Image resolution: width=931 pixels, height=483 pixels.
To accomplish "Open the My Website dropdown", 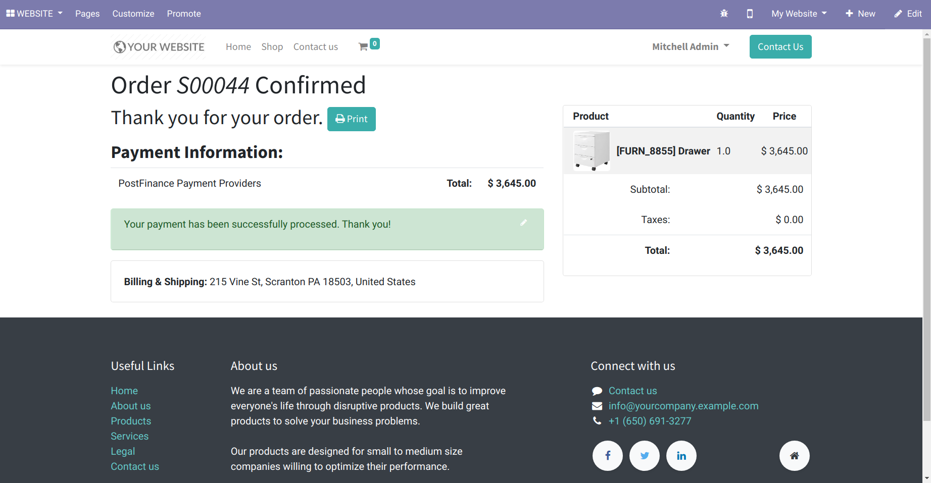I will coord(799,14).
